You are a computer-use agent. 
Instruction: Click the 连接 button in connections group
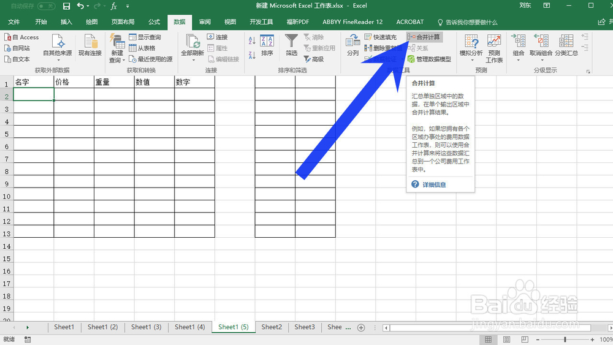click(218, 37)
